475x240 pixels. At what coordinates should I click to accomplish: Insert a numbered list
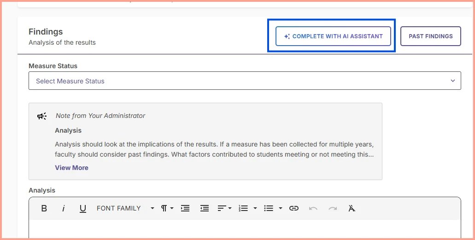[x=243, y=208]
